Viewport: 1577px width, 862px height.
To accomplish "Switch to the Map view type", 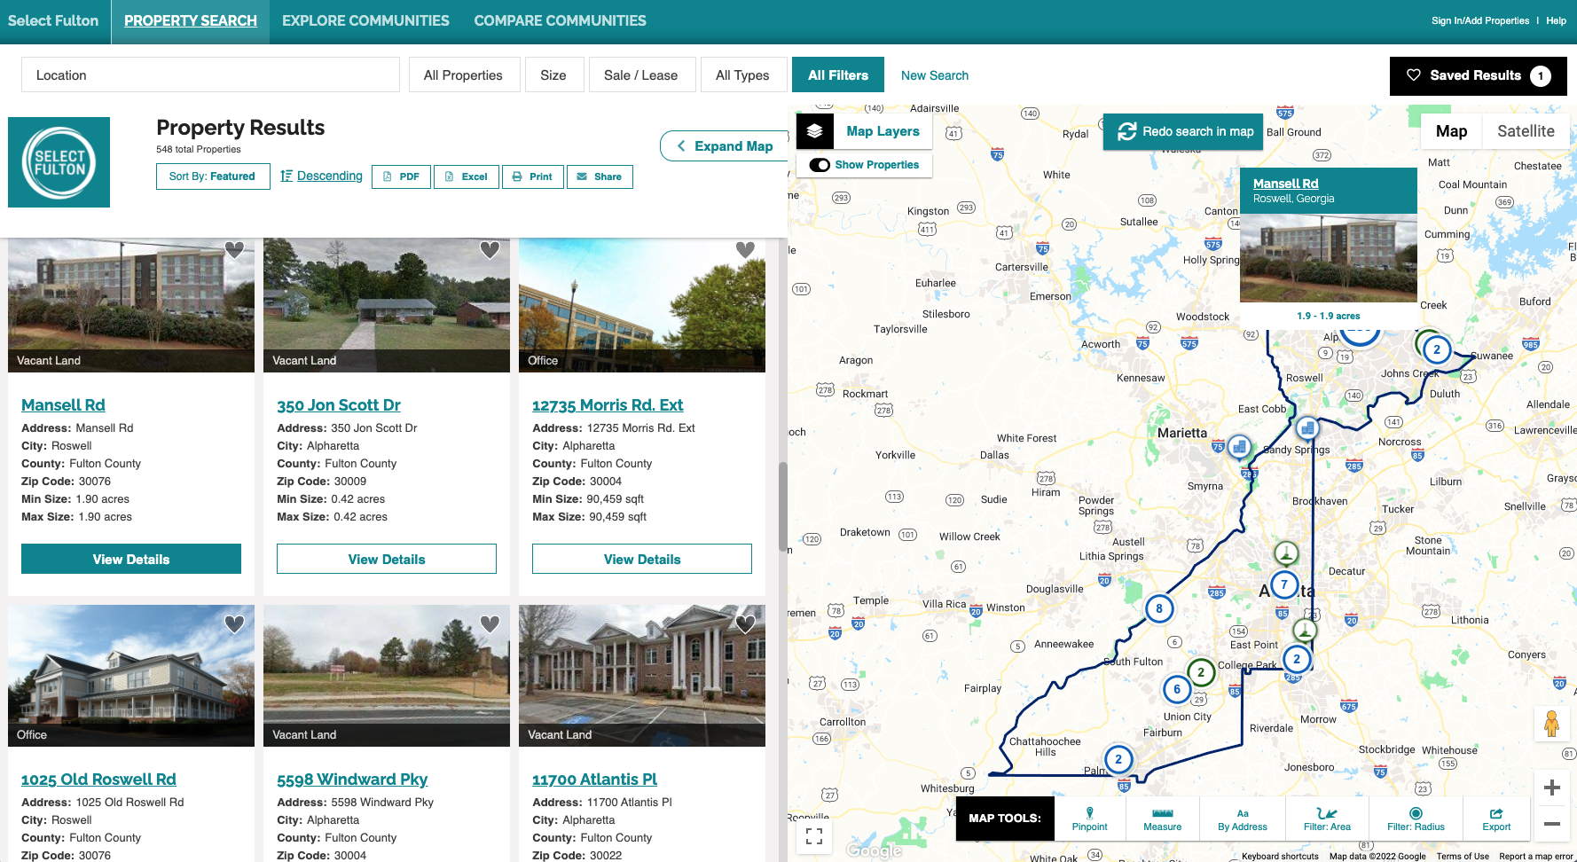I will click(x=1451, y=131).
